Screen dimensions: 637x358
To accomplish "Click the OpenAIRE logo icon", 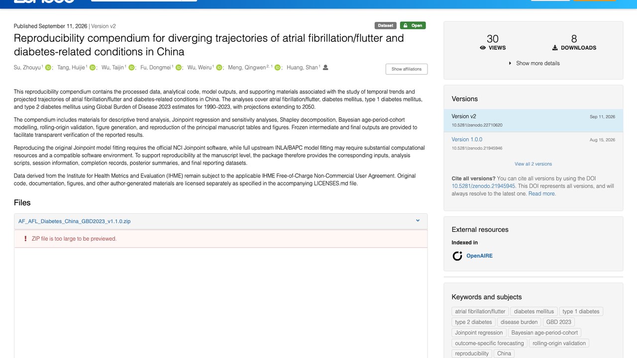I will pyautogui.click(x=457, y=256).
